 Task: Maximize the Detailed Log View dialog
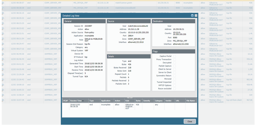click(x=196, y=15)
